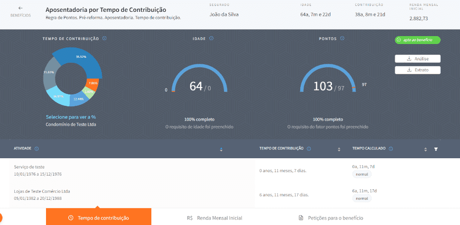460x225 pixels.
Task: Click info icon next to Pontos gauge title
Action: pos(340,39)
